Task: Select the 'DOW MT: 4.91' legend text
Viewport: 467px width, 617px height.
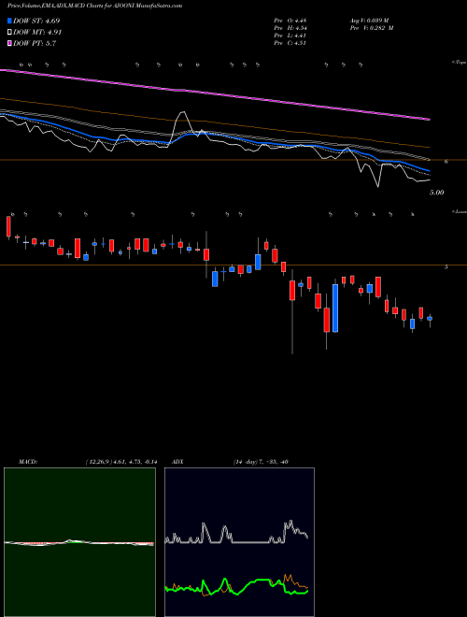Action: click(37, 33)
